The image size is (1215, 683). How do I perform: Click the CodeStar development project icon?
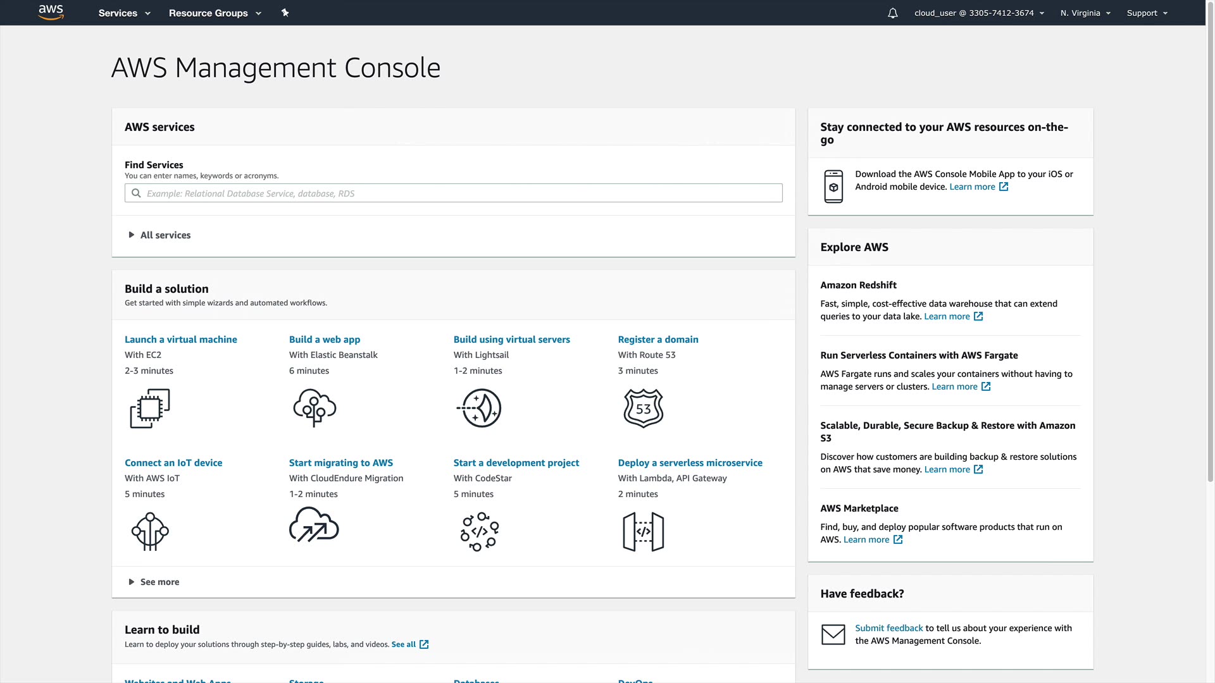pos(479,532)
